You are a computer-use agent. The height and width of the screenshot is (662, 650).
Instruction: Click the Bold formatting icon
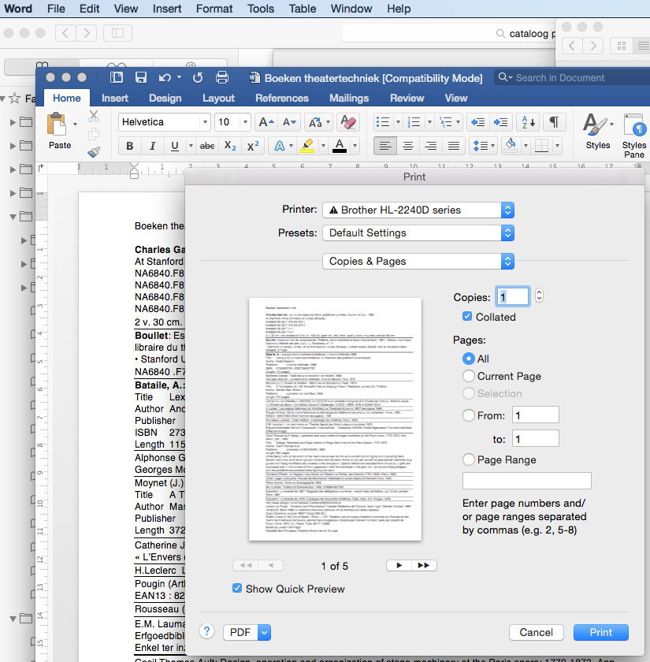tap(130, 146)
